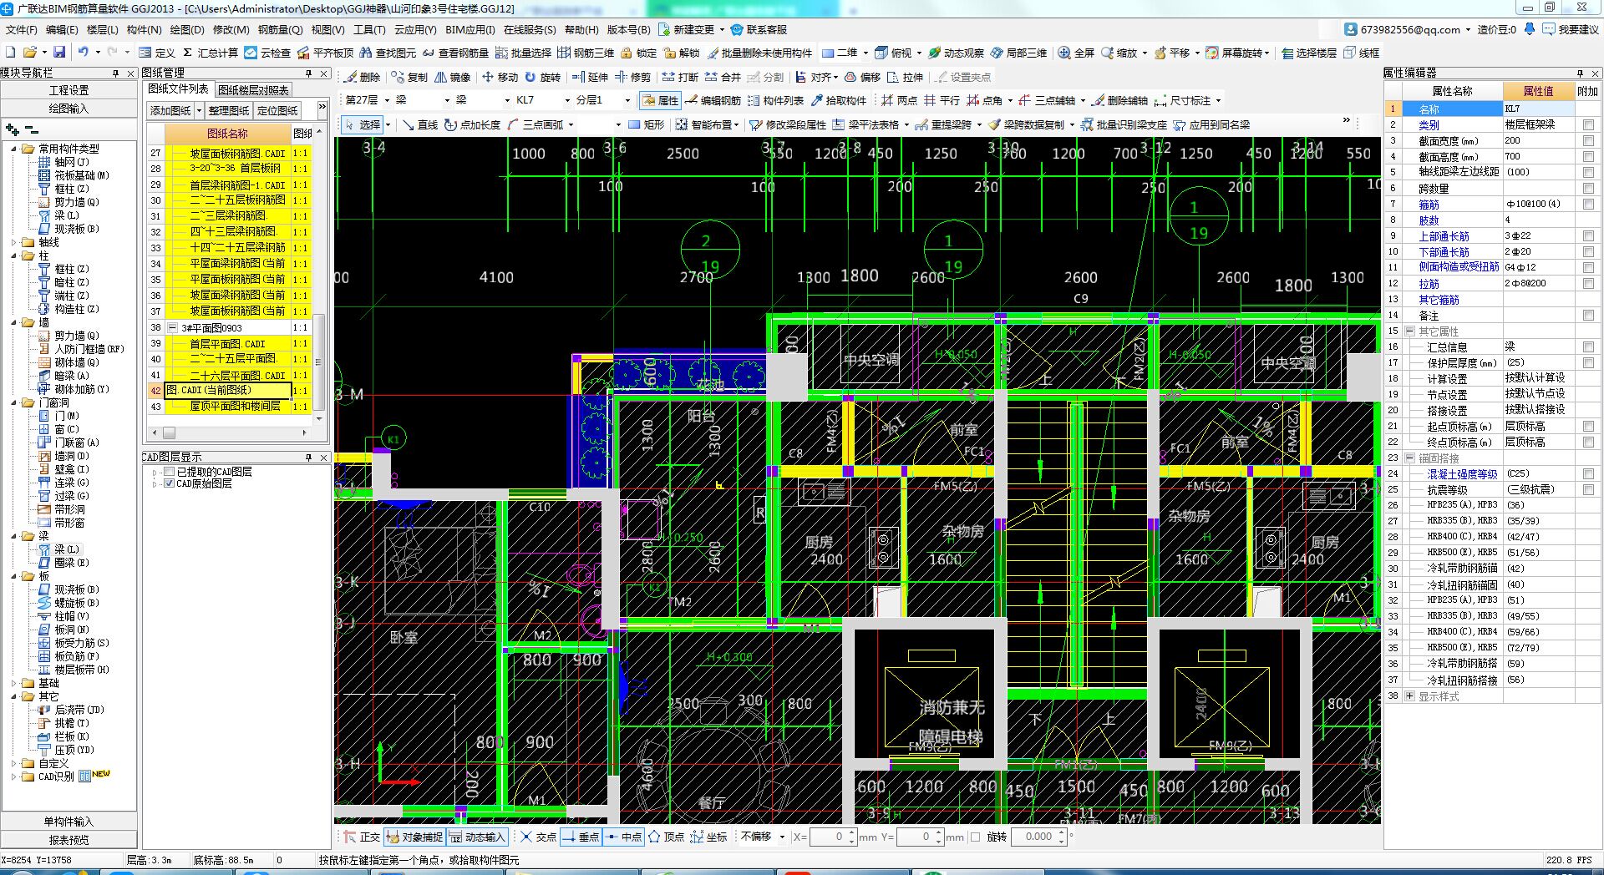The image size is (1604, 875).
Task: Toggle CAD原始图层 checkbox
Action: (x=169, y=483)
